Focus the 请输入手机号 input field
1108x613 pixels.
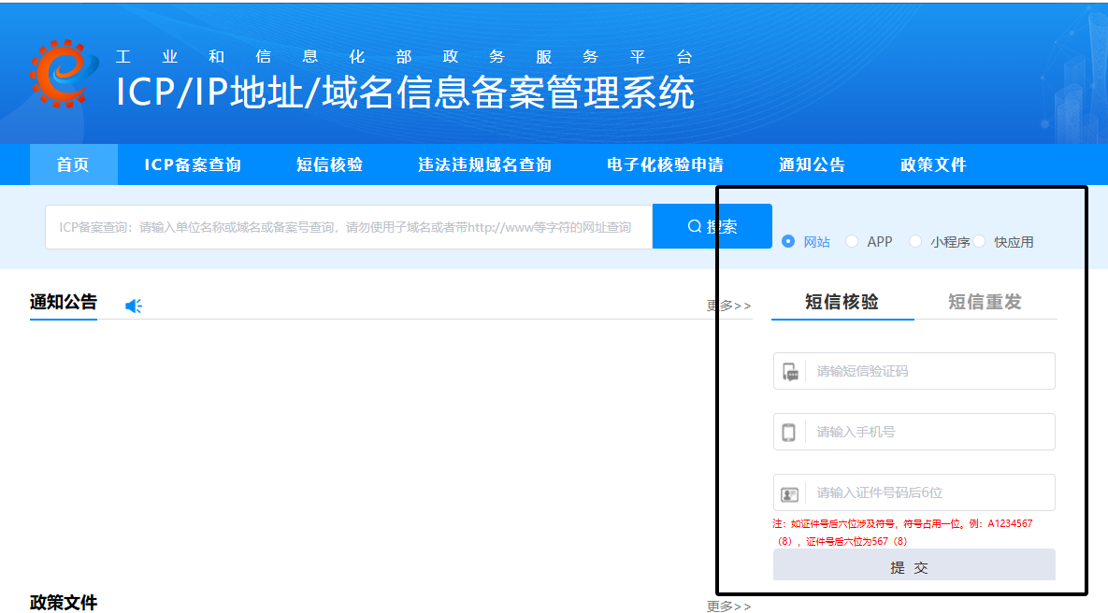914,432
